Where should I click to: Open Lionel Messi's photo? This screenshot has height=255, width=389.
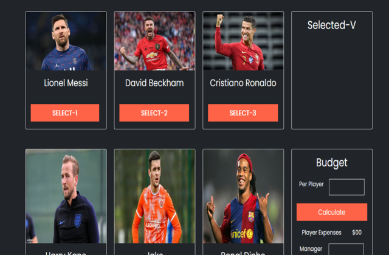66,41
